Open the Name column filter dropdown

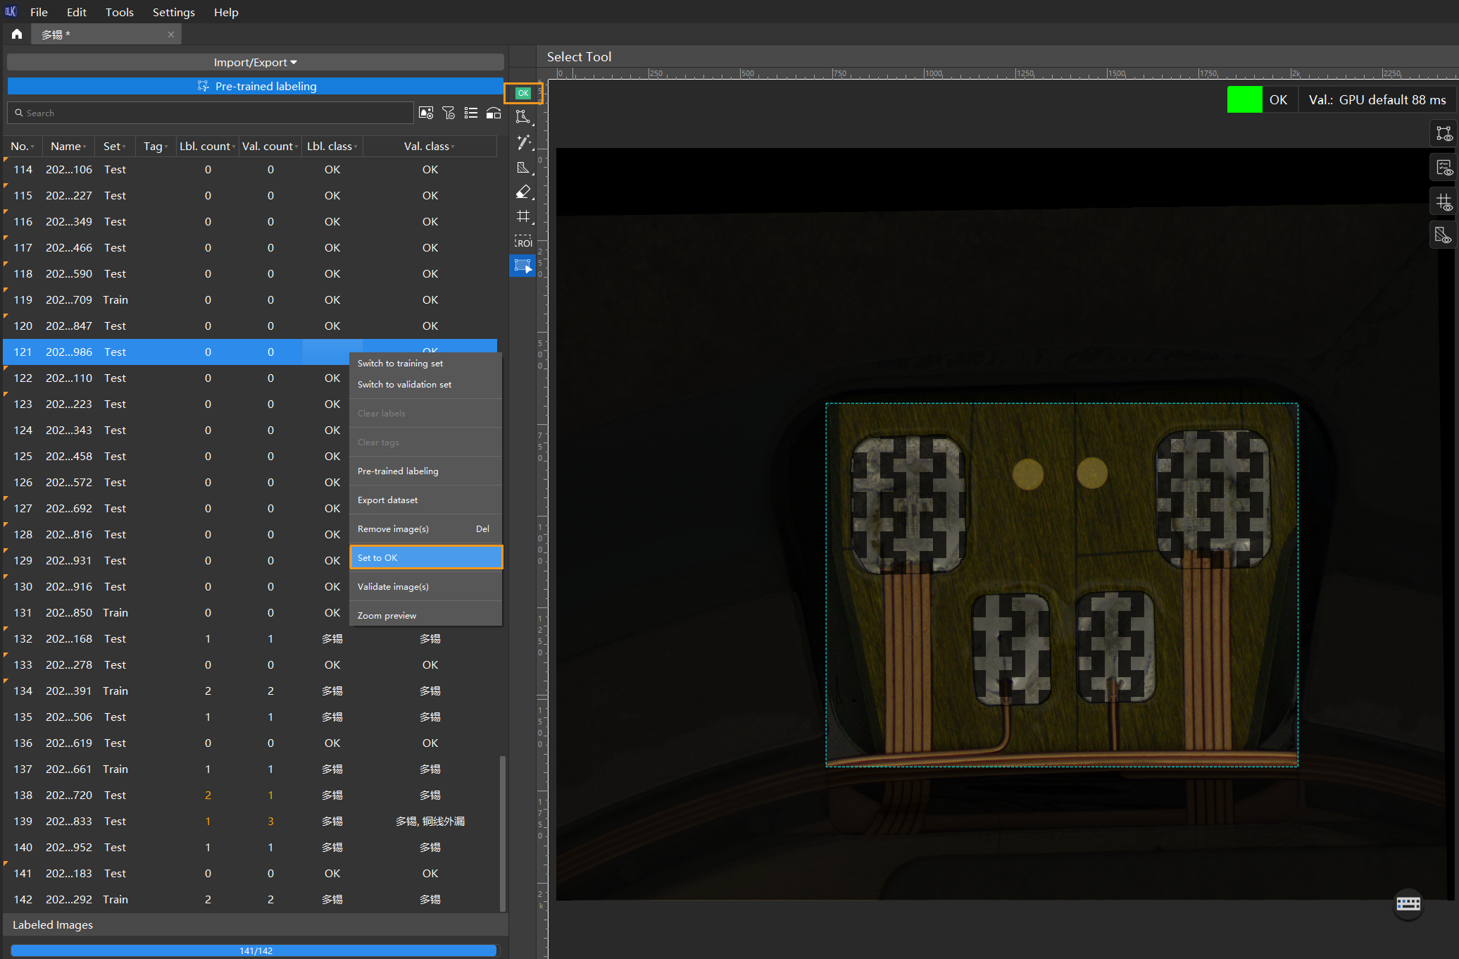pos(84,147)
